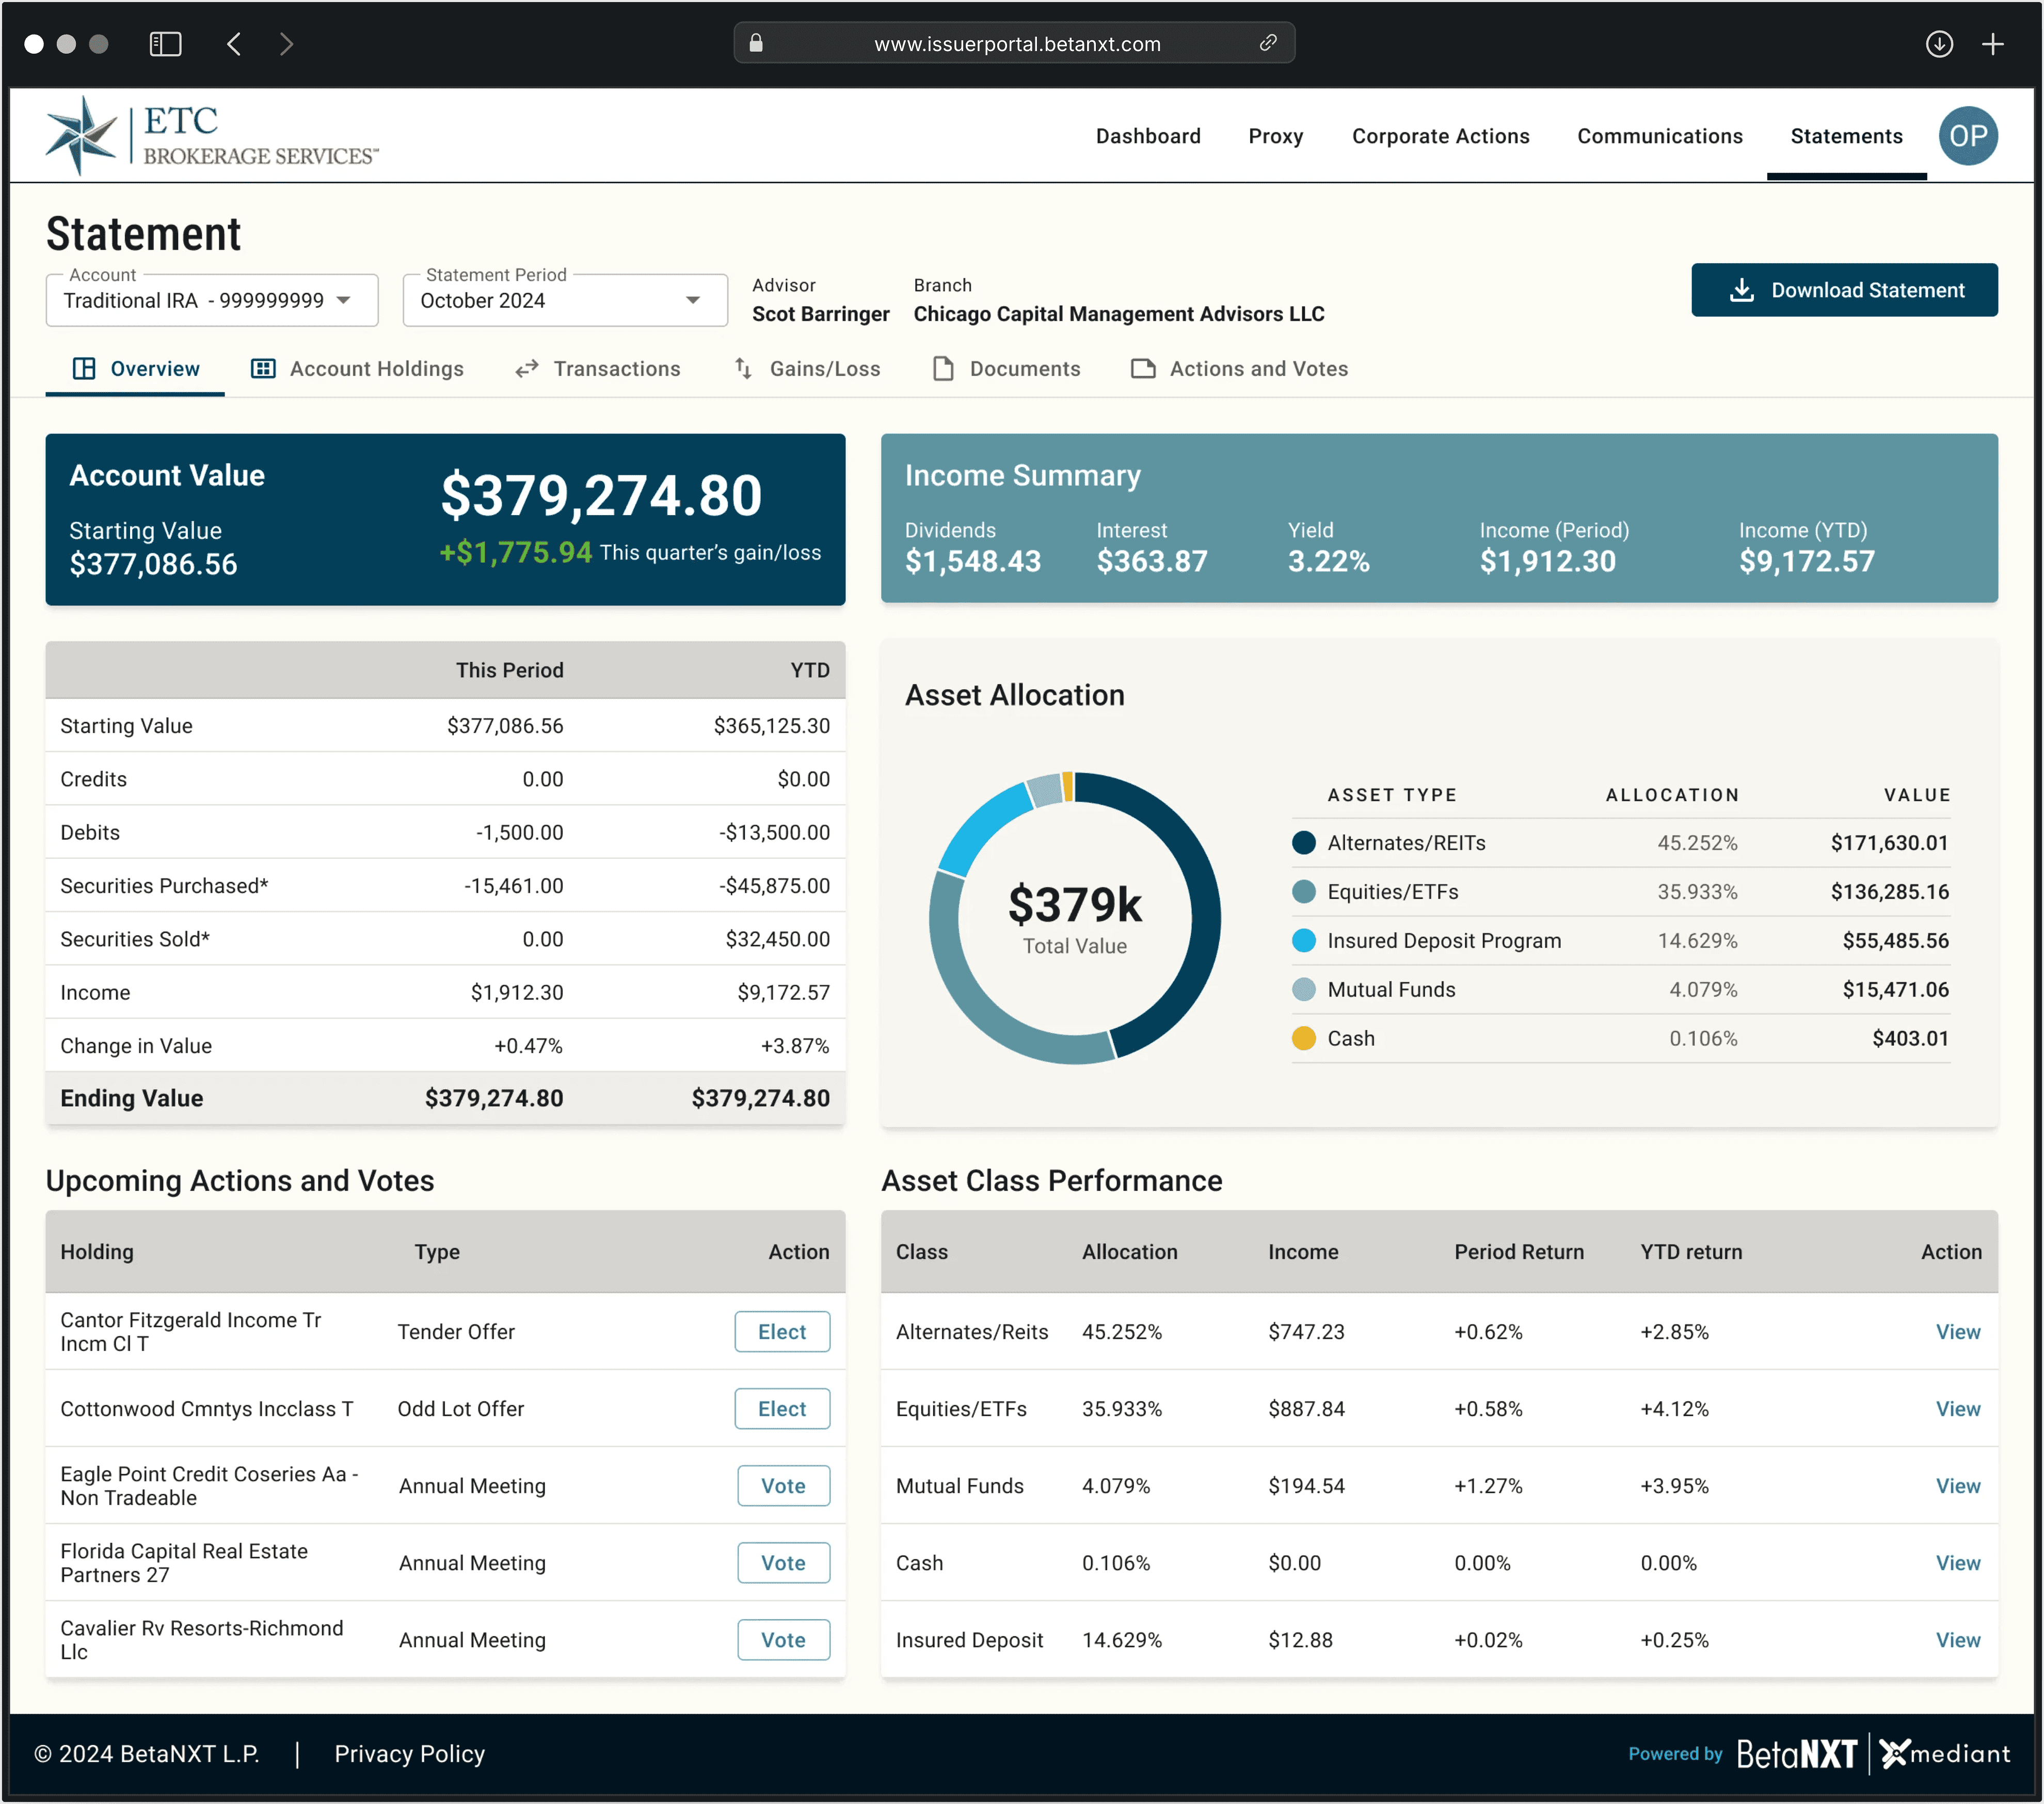The width and height of the screenshot is (2044, 1804).
Task: Click the OP user avatar
Action: [x=1967, y=136]
